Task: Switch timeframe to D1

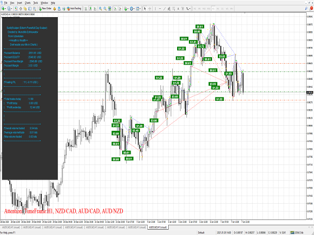Action: pyautogui.click(x=222, y=9)
